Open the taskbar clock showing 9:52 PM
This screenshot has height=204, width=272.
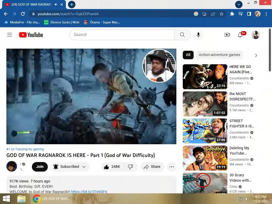click(260, 199)
